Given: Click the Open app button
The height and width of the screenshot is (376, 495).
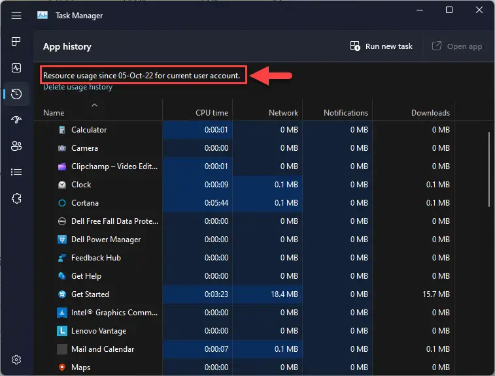Looking at the screenshot, I should click(457, 46).
